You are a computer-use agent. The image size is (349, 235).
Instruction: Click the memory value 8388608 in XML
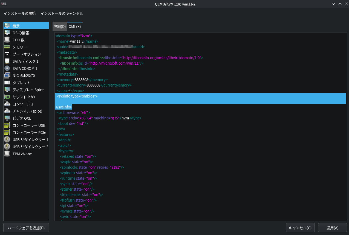pos(81,80)
